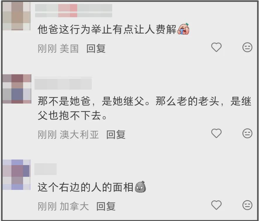Viewport: 259px width, 221px height.
Task: Select the comment 这个右边的人的面相
Action: [x=85, y=187]
